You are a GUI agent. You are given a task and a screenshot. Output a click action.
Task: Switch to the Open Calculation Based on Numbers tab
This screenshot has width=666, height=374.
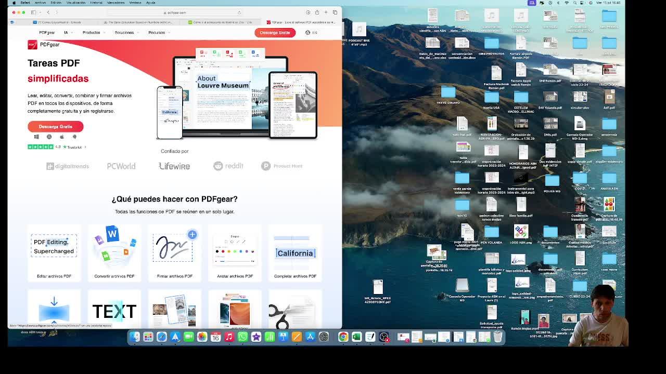(138, 22)
